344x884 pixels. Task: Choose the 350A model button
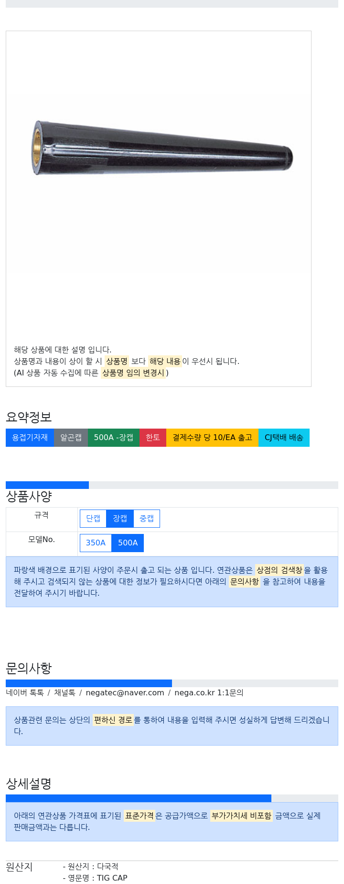[96, 543]
